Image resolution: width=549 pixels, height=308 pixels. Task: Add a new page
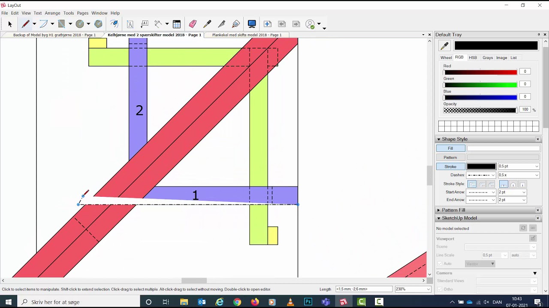[268, 24]
